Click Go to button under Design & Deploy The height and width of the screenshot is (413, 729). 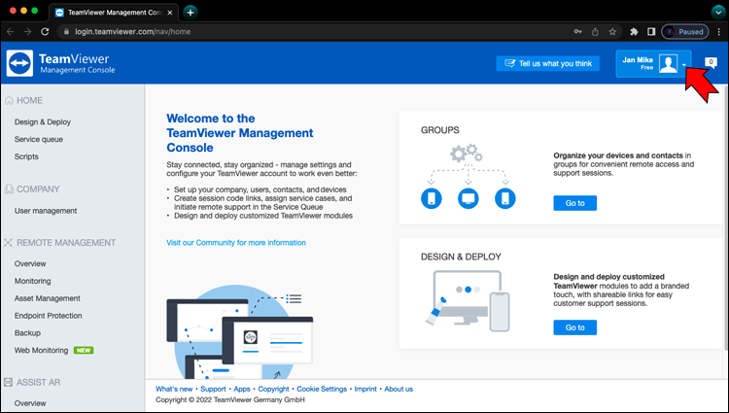(575, 327)
